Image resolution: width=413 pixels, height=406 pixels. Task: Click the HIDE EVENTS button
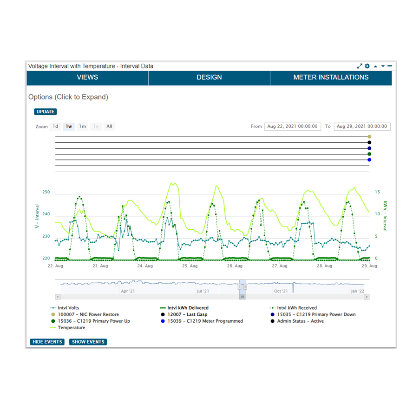[47, 342]
